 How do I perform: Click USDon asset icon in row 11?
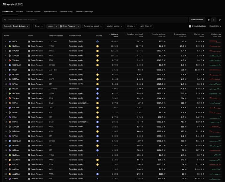point(10,89)
